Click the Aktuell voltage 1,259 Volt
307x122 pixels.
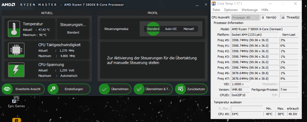(x=67, y=70)
